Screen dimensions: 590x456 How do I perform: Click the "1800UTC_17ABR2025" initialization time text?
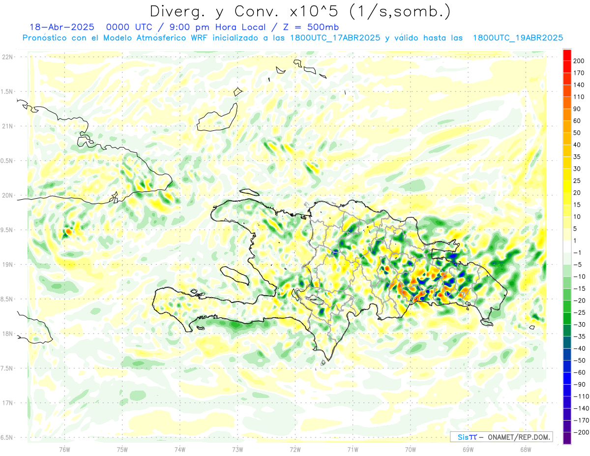coord(335,38)
